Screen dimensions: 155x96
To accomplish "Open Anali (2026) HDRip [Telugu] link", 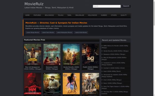I will click(112, 80).
